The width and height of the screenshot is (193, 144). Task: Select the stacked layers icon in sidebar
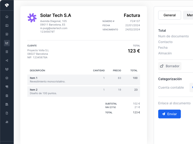pyautogui.click(x=7, y=78)
